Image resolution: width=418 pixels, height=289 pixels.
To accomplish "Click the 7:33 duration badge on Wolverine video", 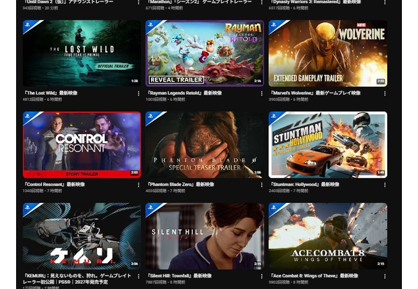I will pyautogui.click(x=381, y=81).
